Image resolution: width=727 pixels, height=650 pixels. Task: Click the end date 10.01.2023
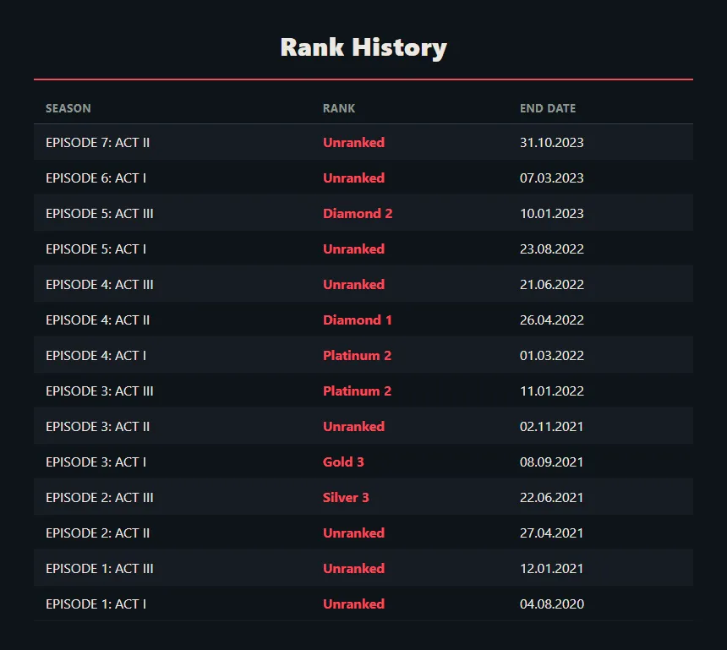click(552, 214)
